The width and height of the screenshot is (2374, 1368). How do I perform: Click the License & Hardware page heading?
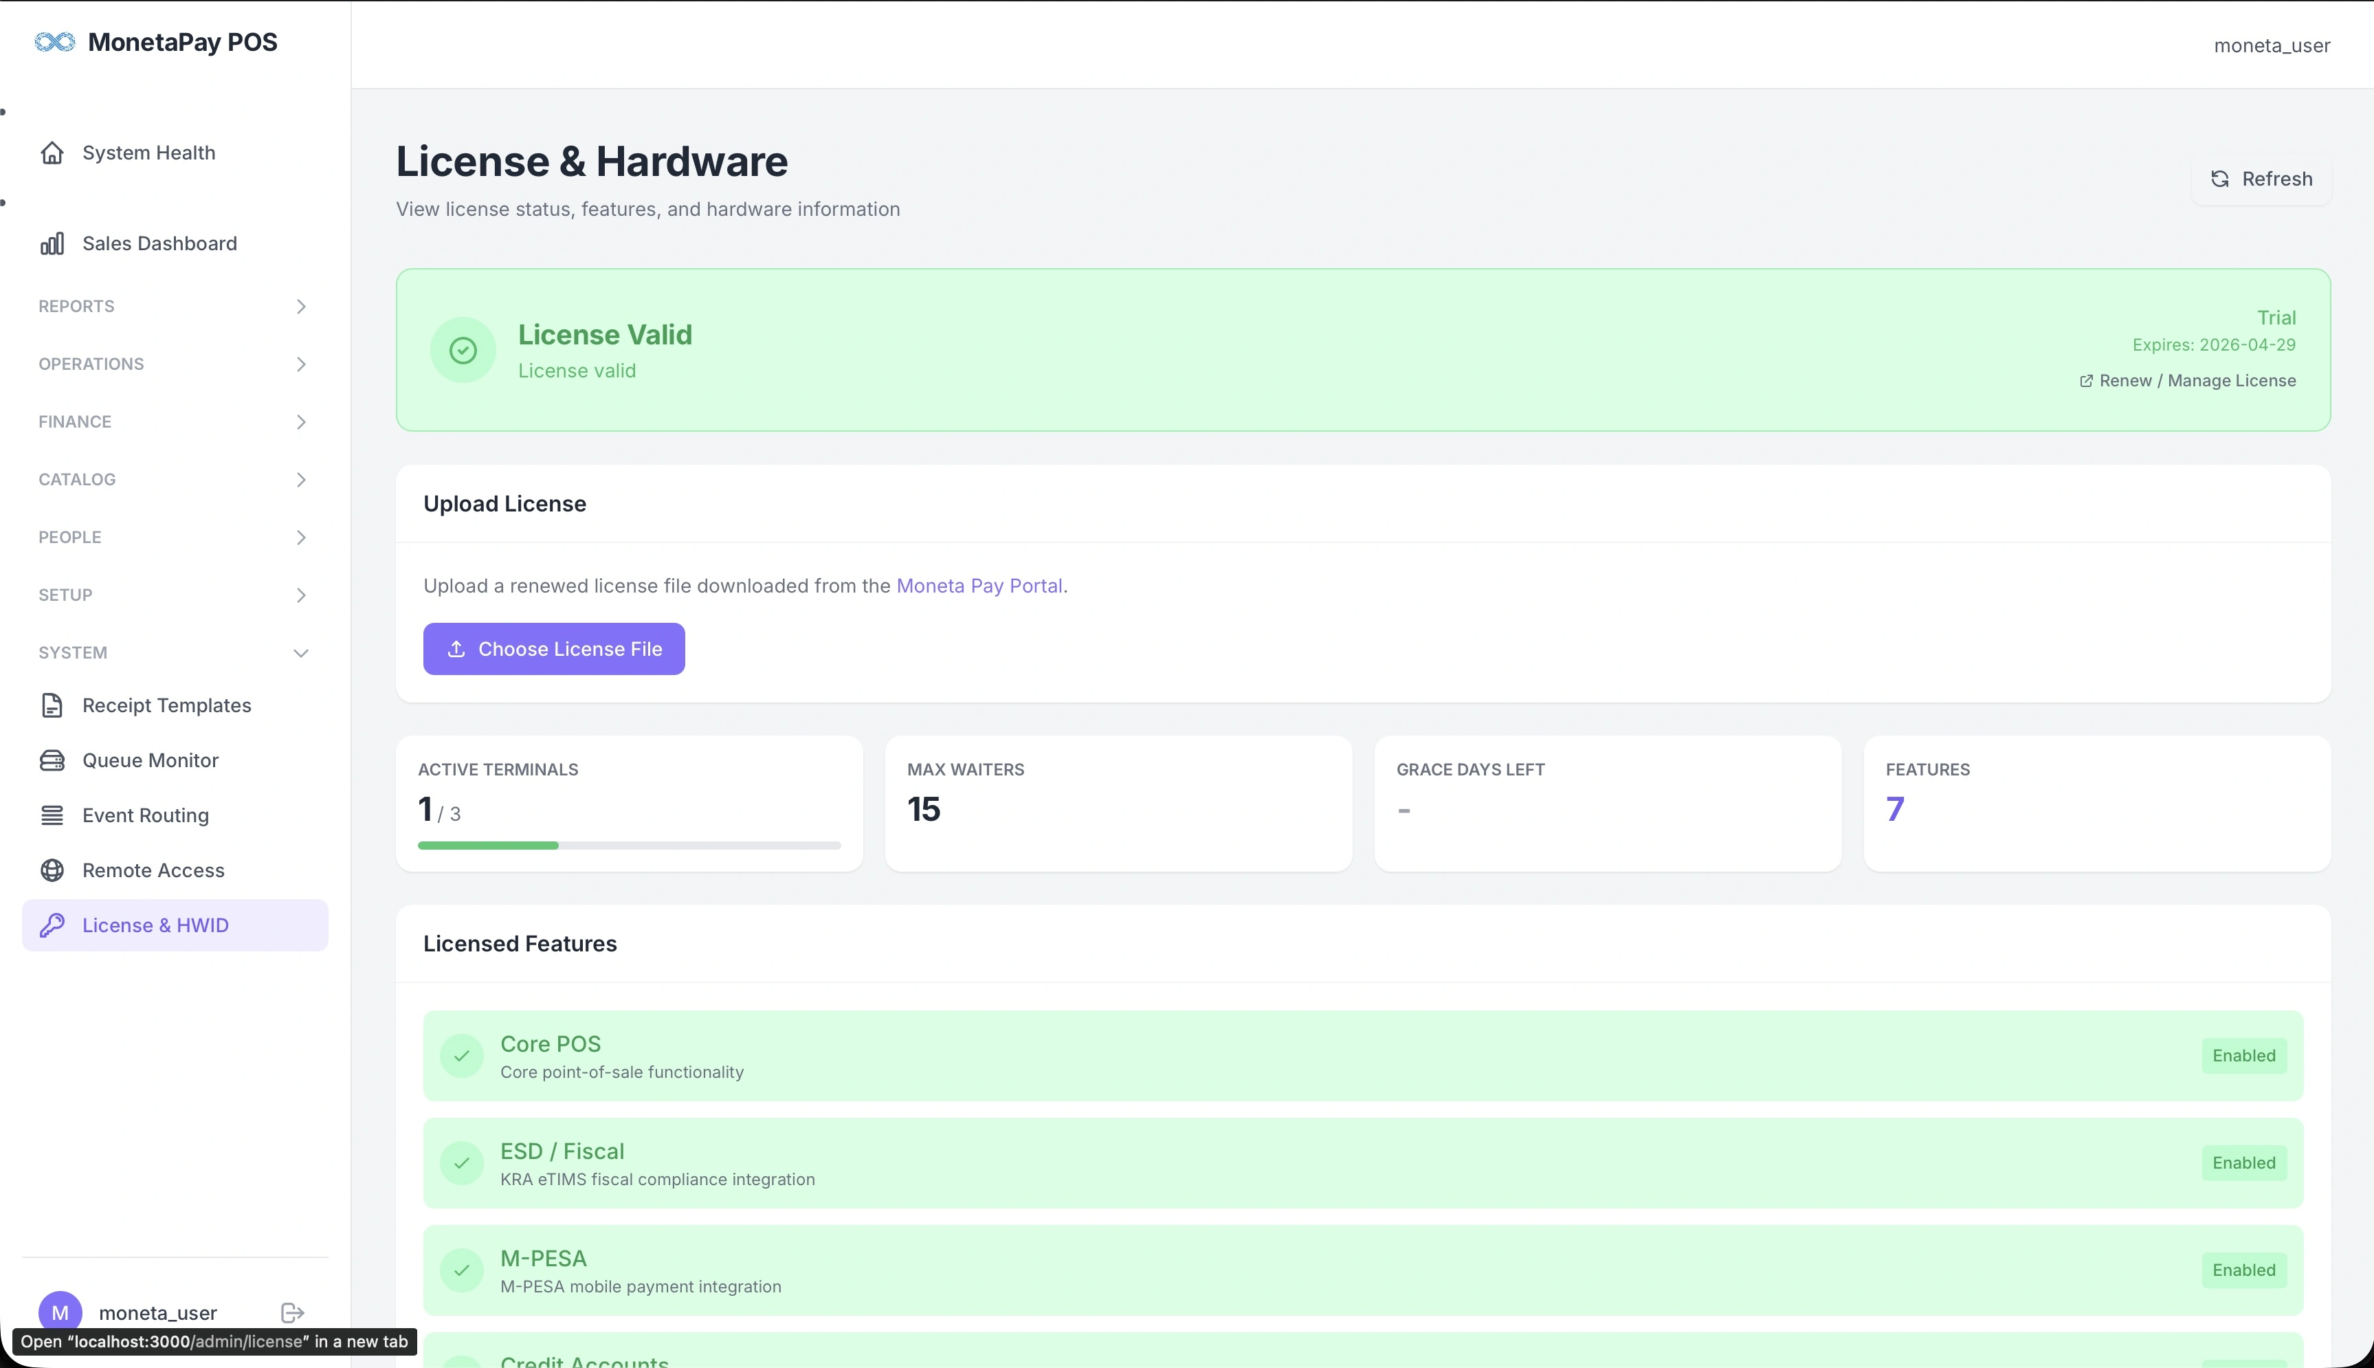pyautogui.click(x=592, y=162)
